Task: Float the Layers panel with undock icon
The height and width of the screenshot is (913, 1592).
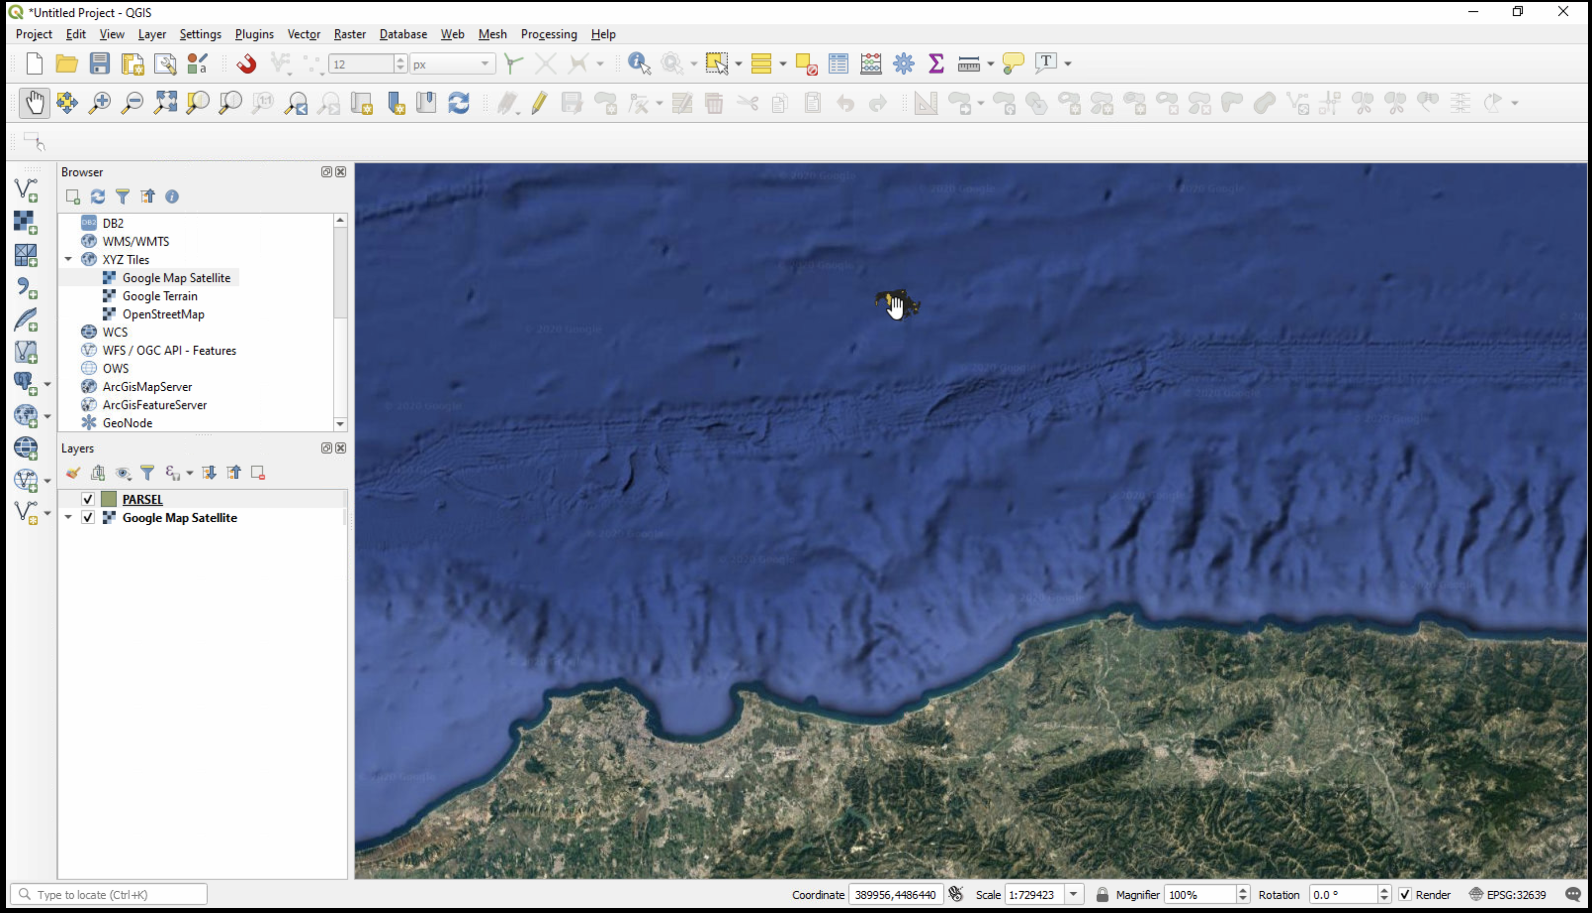Action: pyautogui.click(x=326, y=448)
